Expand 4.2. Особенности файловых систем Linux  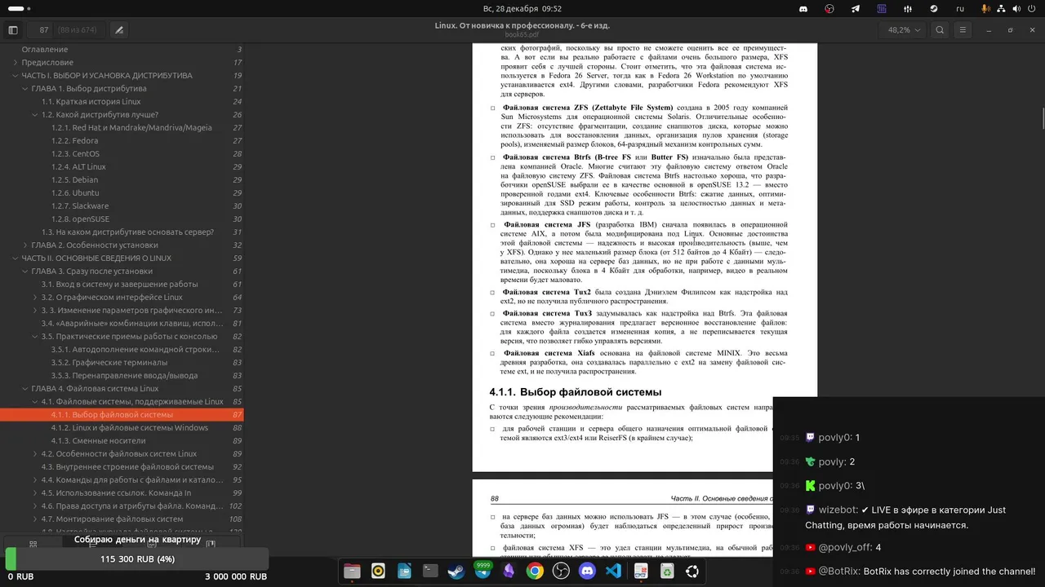(x=34, y=454)
